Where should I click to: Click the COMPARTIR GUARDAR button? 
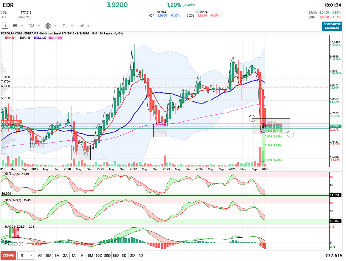coord(332,26)
